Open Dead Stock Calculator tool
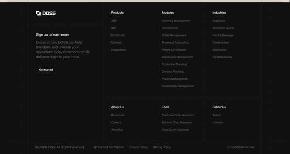The height and width of the screenshot is (154, 290). tap(176, 130)
